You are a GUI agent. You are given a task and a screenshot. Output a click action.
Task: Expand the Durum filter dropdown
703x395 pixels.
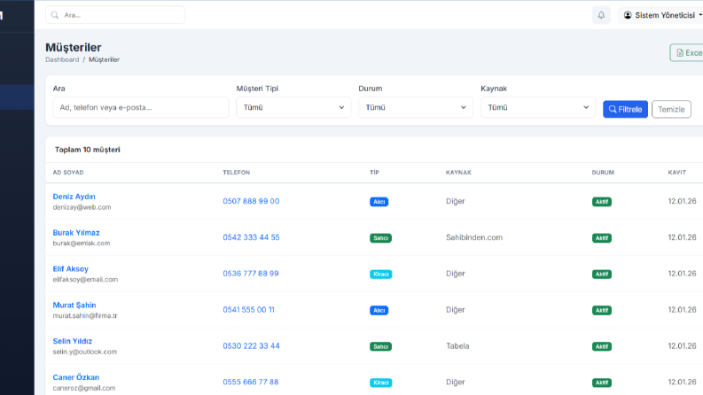416,107
